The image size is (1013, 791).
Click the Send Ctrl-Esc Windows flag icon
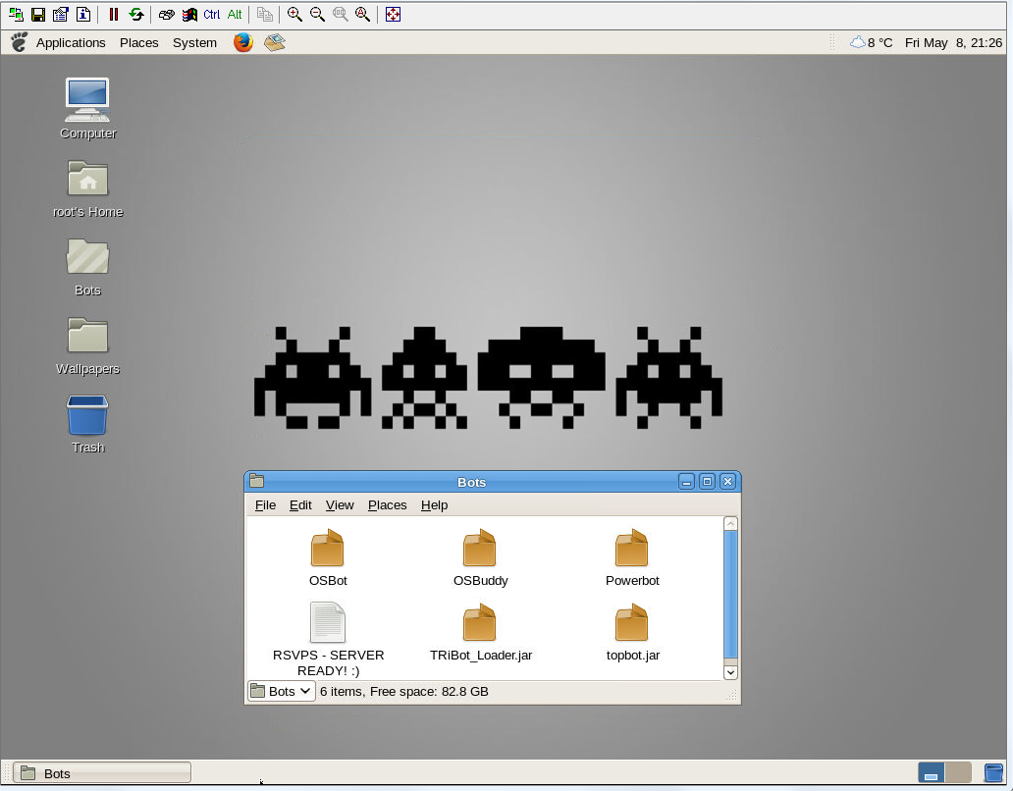[189, 14]
